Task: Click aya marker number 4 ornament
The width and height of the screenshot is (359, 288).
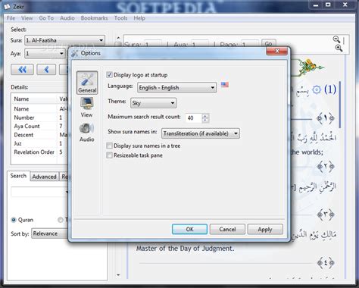Action: 326,263
